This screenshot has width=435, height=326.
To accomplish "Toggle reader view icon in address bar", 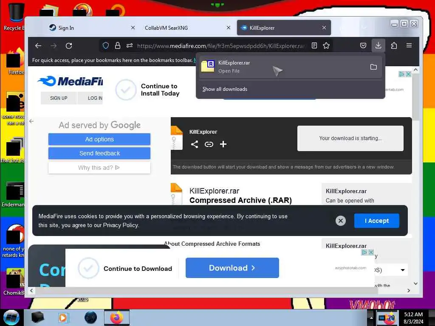I will tap(314, 46).
